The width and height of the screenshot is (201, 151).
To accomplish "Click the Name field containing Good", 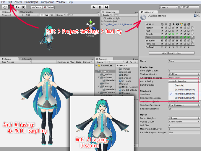I will pos(184,61).
